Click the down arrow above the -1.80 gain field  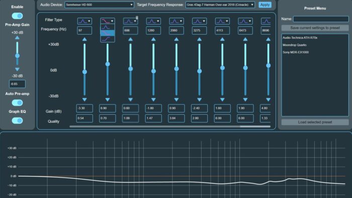153,100
